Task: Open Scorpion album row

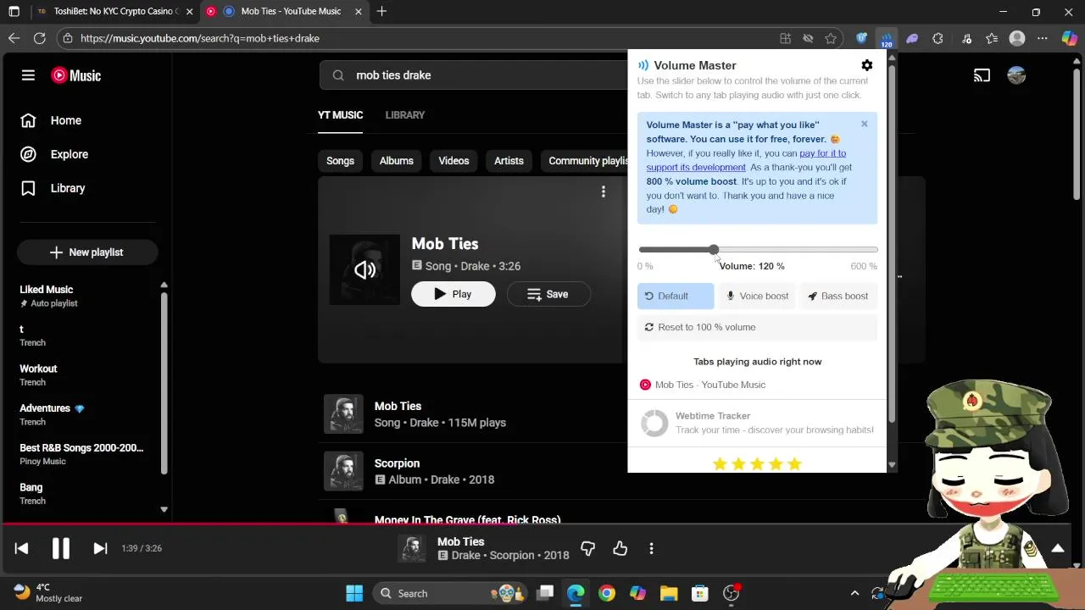Action: tap(475, 471)
